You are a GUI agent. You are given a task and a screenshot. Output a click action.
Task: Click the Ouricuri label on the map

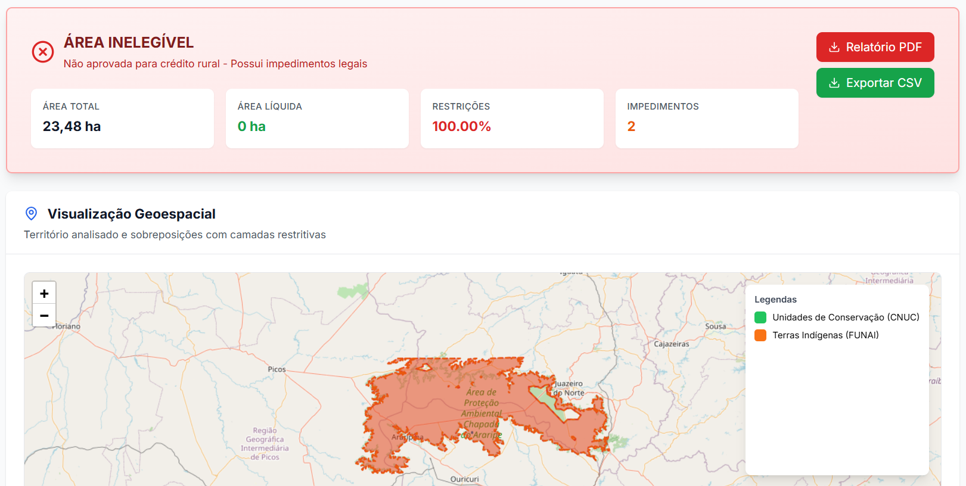(464, 479)
